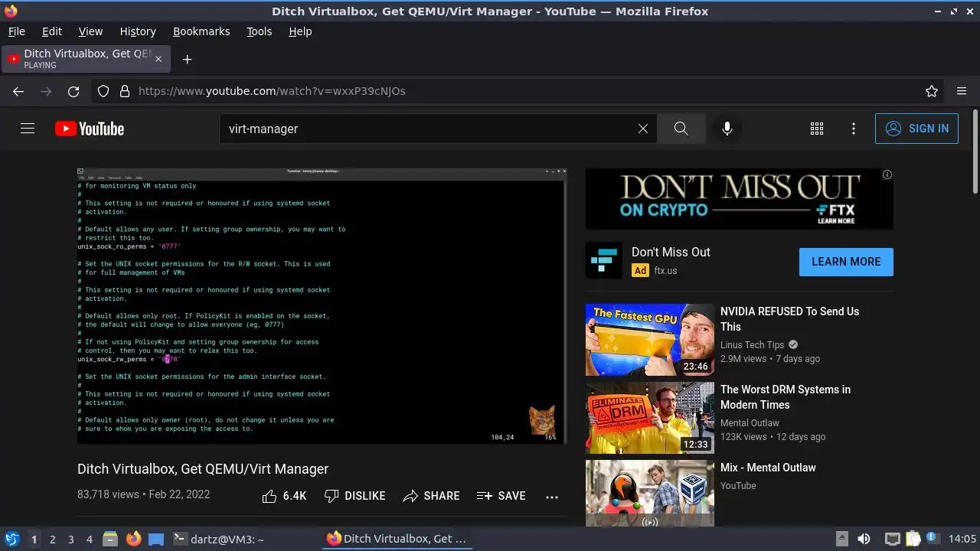
Task: Click the FTX advertiser logo
Action: coord(604,260)
